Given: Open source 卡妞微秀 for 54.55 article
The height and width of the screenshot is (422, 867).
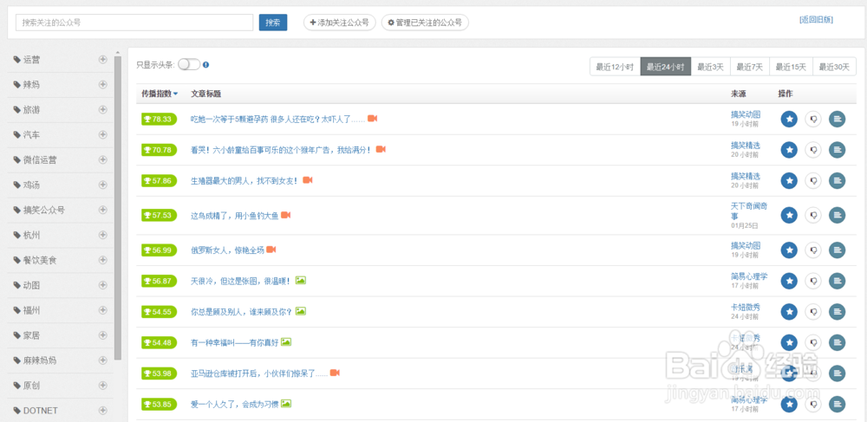Looking at the screenshot, I should pyautogui.click(x=746, y=307).
